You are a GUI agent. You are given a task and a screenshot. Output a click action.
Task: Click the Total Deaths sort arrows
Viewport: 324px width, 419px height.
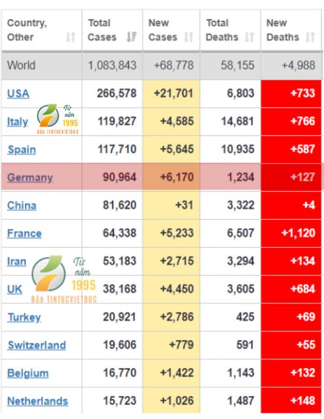(249, 37)
